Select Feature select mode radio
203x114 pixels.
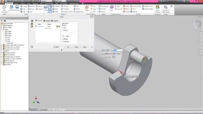click(x=63, y=30)
